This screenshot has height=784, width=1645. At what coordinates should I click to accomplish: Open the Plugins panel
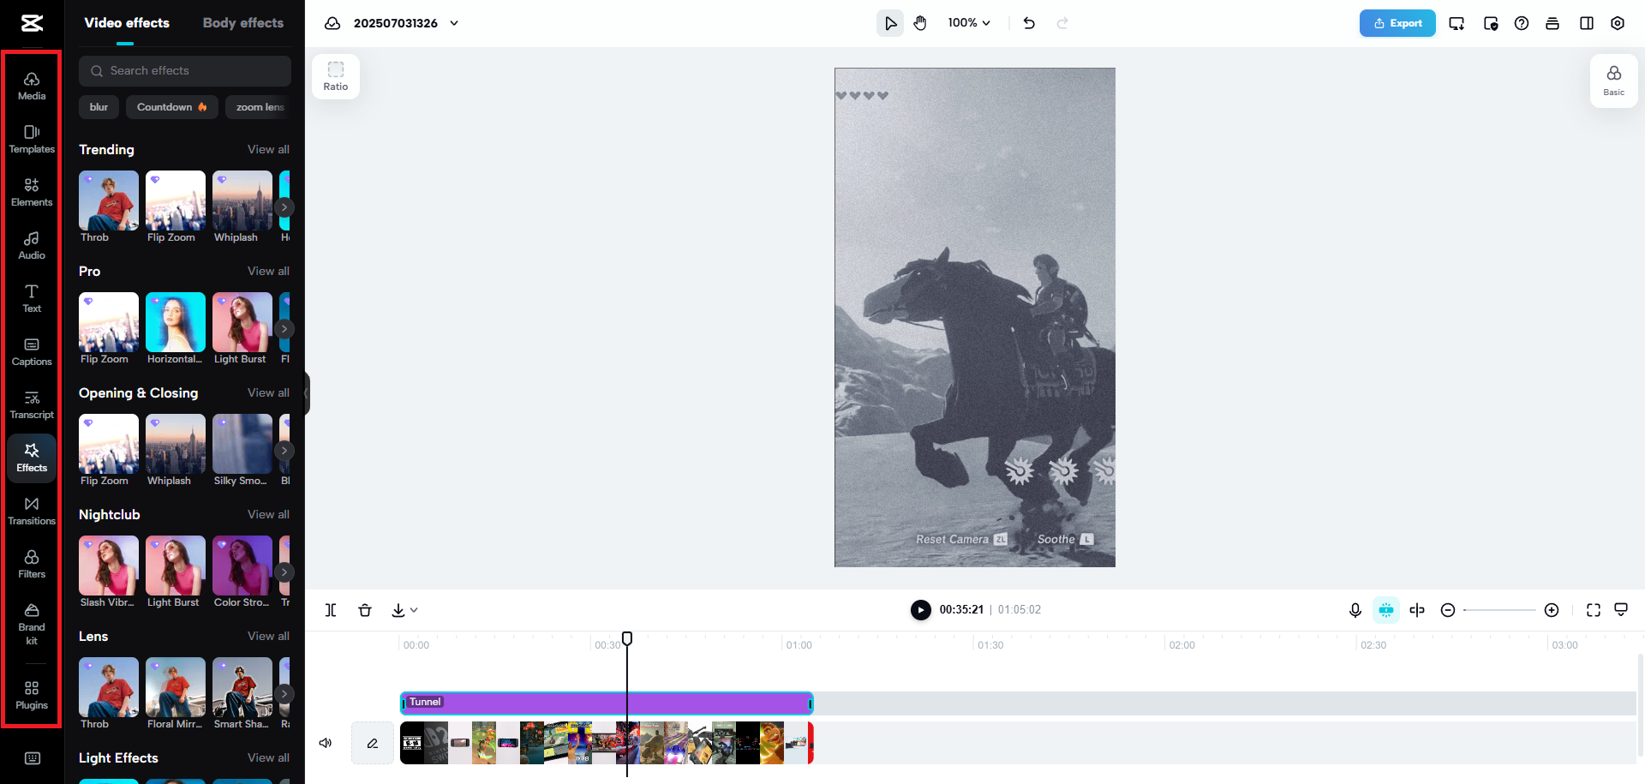coord(31,694)
